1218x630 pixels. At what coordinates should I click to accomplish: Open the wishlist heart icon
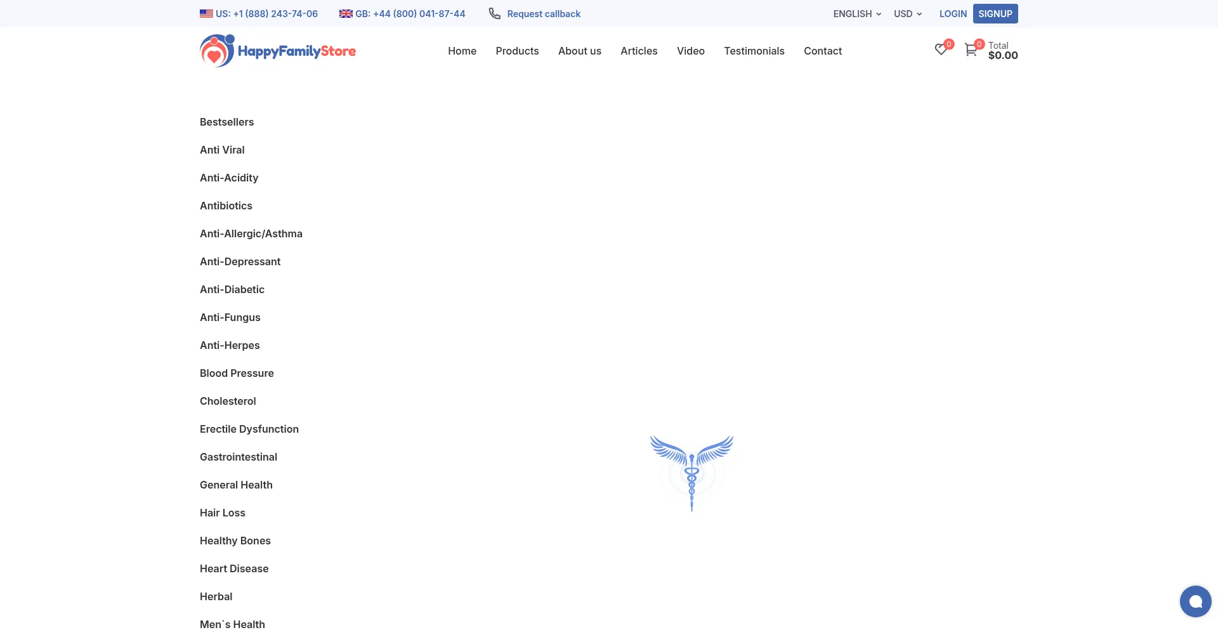click(941, 49)
